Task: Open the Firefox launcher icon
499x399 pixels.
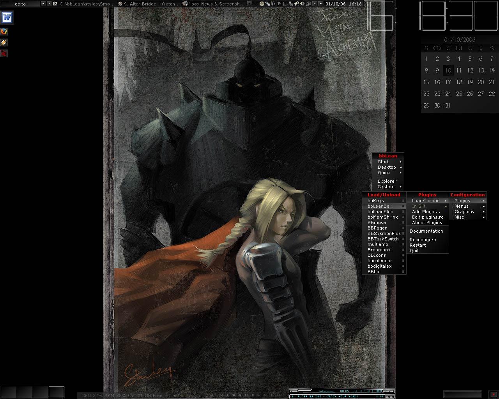Action: click(4, 31)
